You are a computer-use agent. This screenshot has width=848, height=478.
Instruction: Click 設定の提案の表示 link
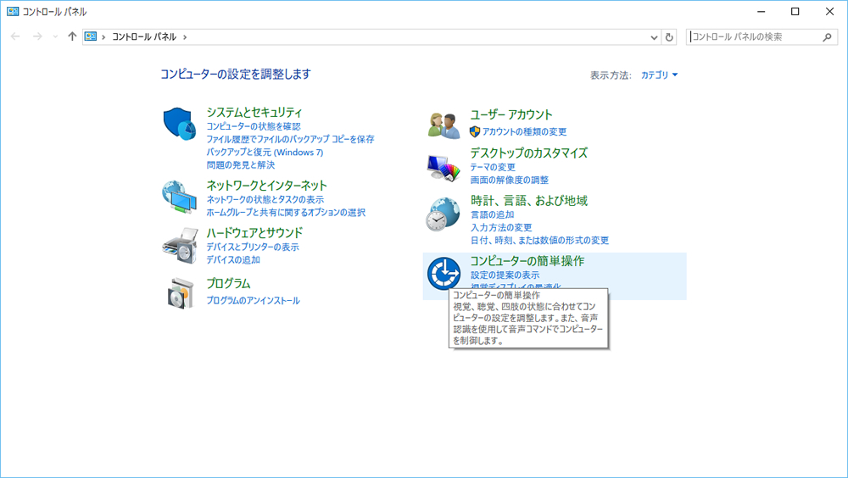tap(505, 275)
